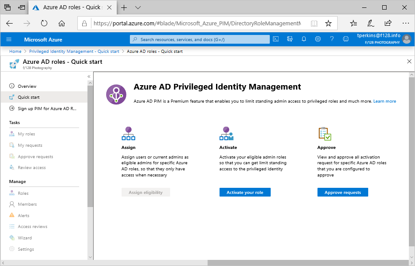Click the Activate your role button
Image resolution: width=415 pixels, height=266 pixels.
[x=245, y=192]
